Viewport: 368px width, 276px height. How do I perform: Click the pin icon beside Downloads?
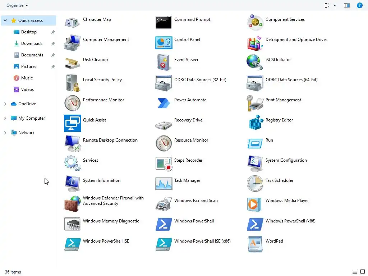53,43
